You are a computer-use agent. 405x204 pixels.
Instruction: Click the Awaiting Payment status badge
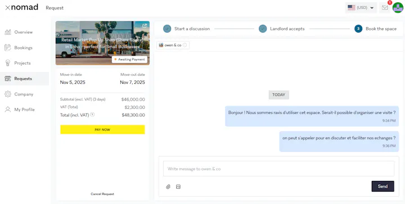click(130, 60)
